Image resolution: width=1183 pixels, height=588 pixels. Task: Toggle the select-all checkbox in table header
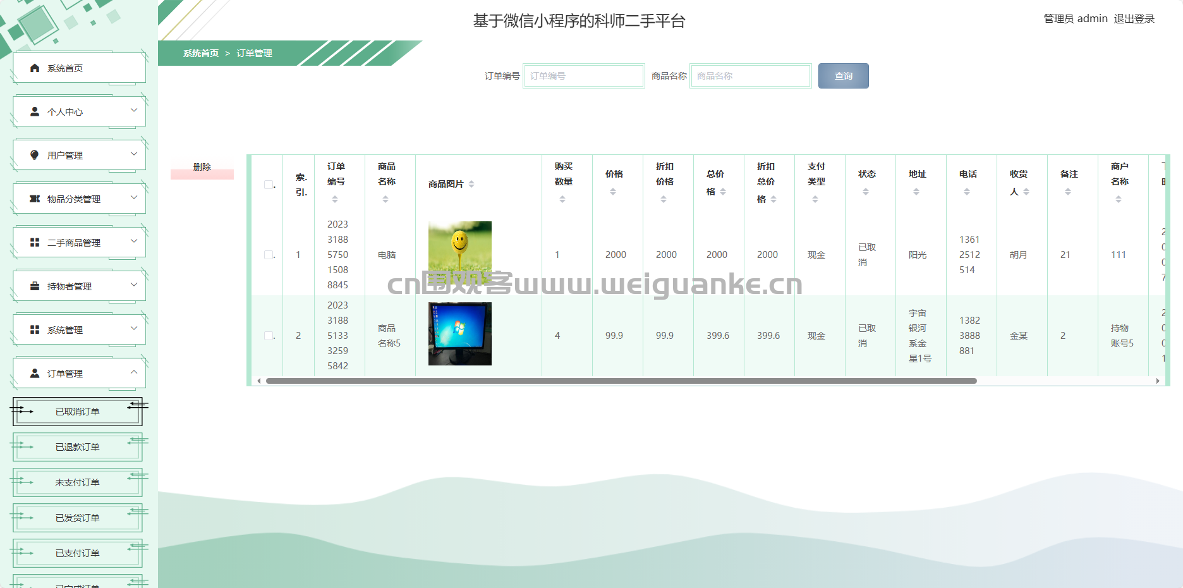(269, 185)
